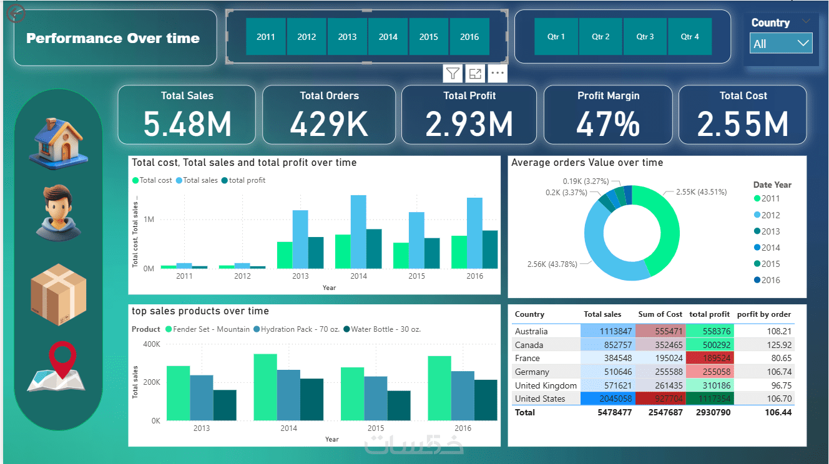Viewport: 829px width, 464px height.
Task: Filter by Qtr 4
Action: (690, 37)
